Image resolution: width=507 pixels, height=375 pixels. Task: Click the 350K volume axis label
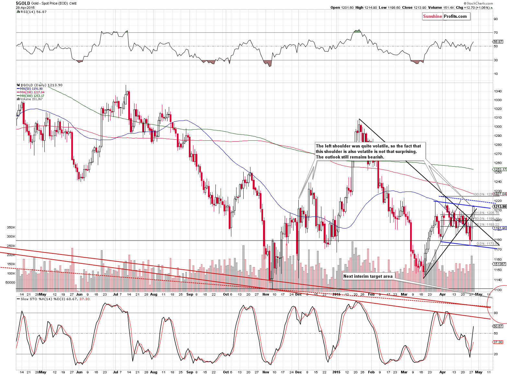pos(11,228)
